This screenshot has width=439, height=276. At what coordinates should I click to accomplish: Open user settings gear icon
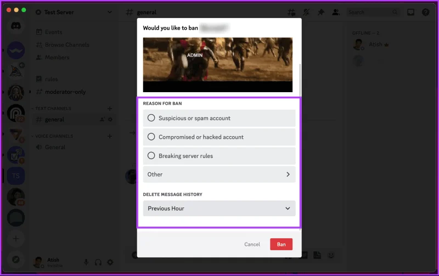point(110,262)
